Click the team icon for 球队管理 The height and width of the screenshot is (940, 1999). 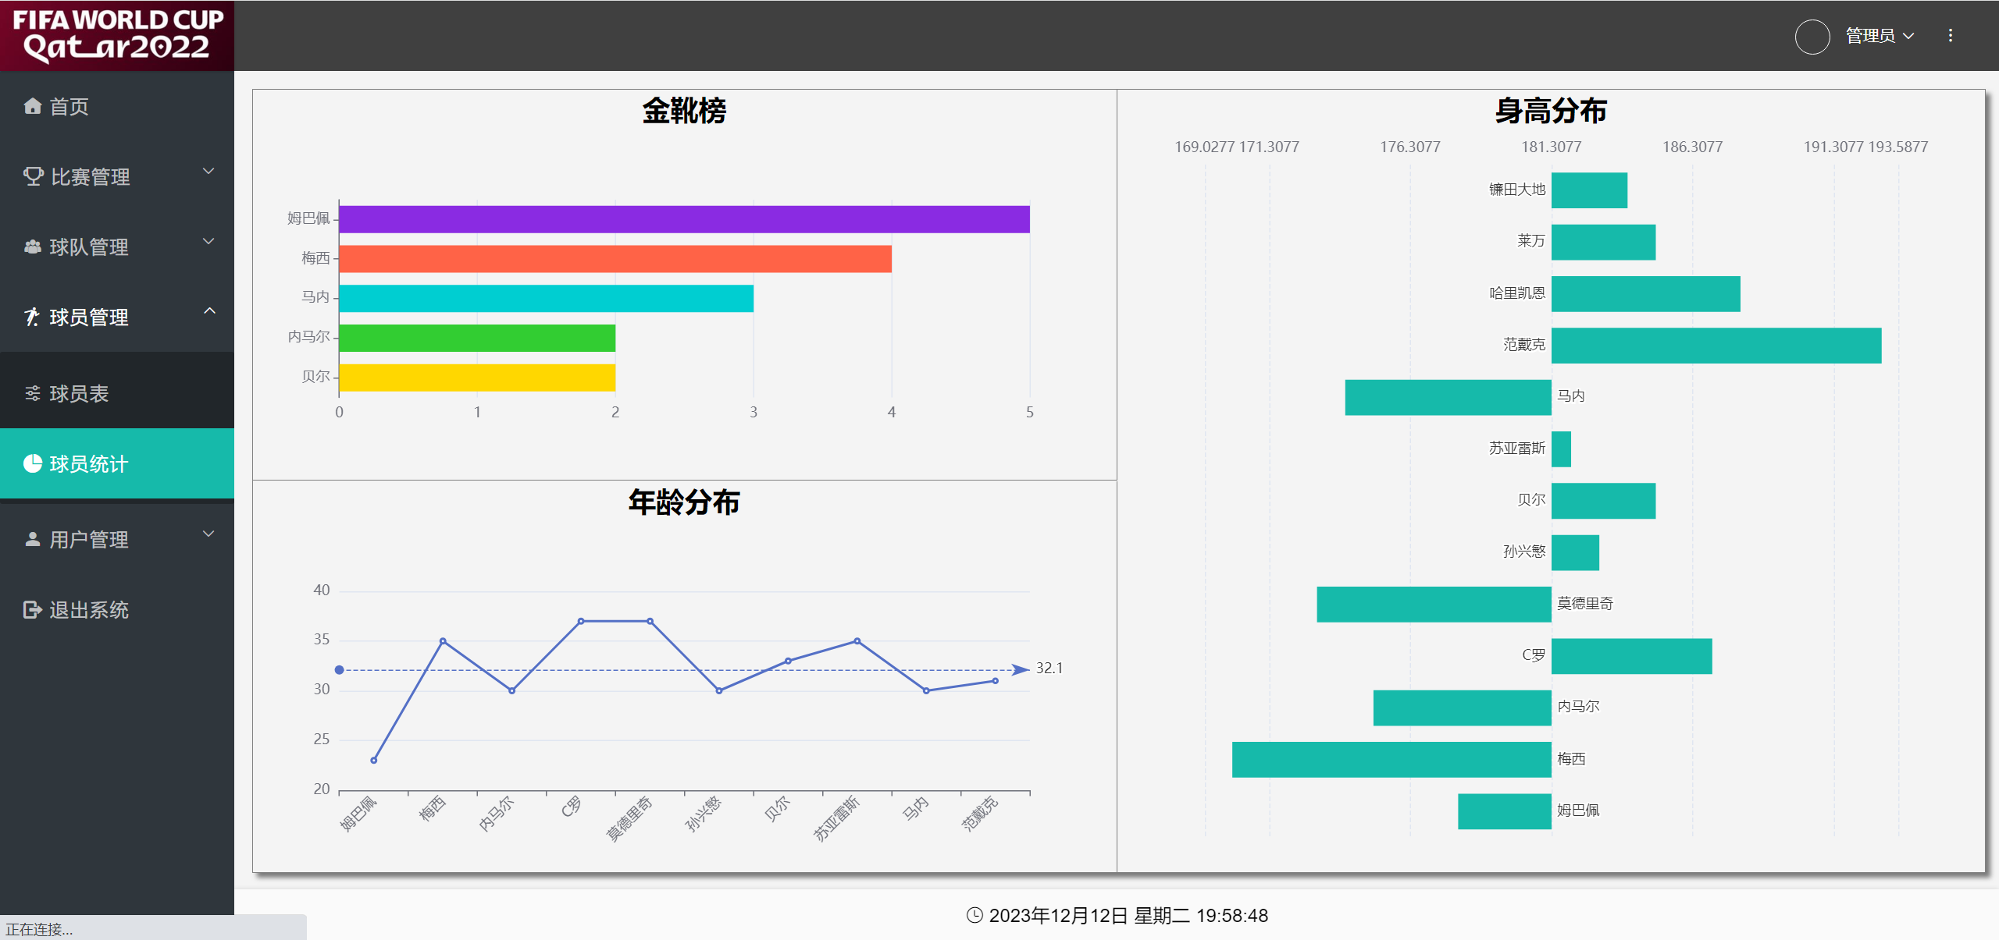tap(32, 247)
